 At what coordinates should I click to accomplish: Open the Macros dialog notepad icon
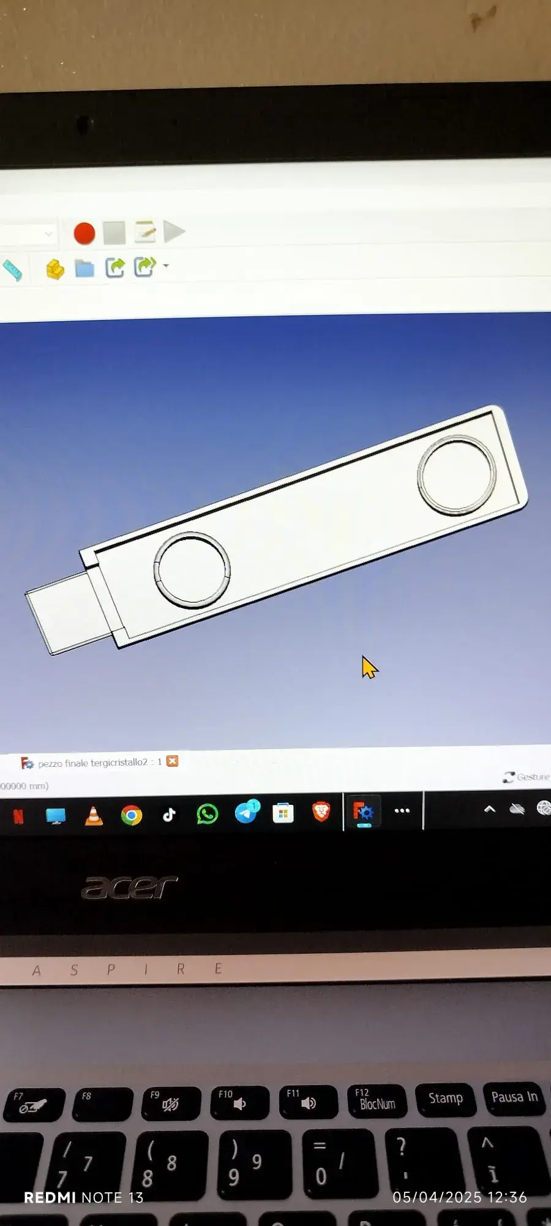145,232
